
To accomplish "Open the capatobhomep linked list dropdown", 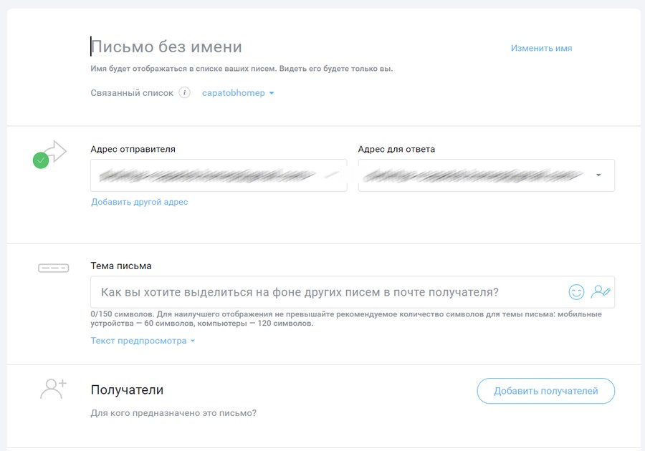I will coord(238,93).
